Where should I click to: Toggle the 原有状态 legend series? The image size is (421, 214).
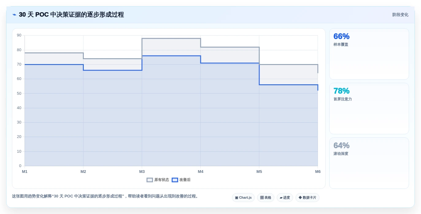pos(158,180)
